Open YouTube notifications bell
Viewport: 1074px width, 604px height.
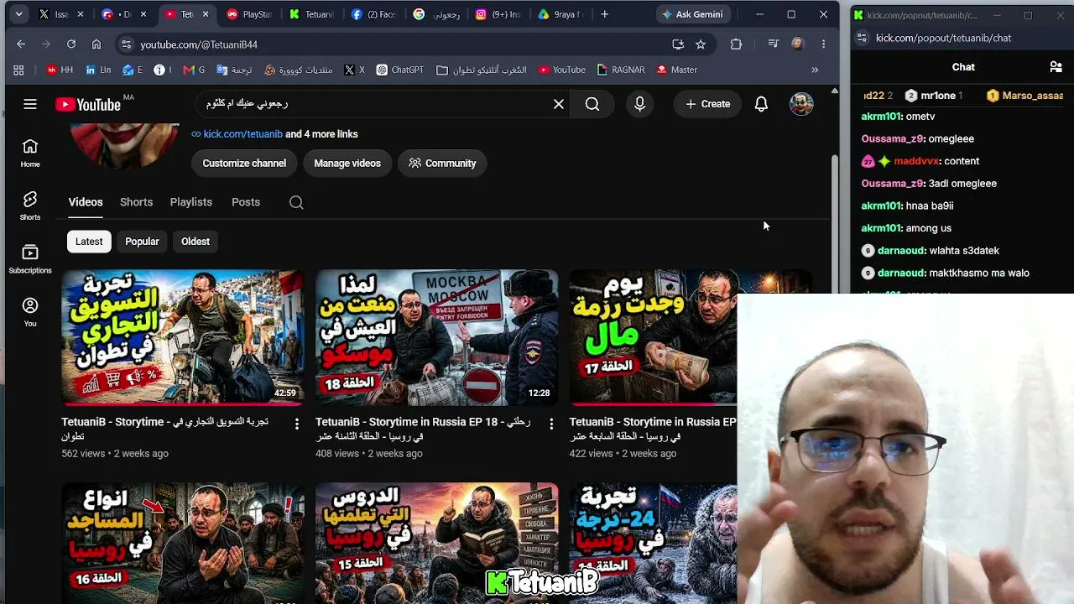coord(761,104)
